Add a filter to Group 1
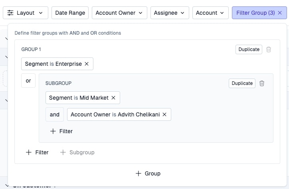Screen dimensions: 289x189 tap(37, 152)
